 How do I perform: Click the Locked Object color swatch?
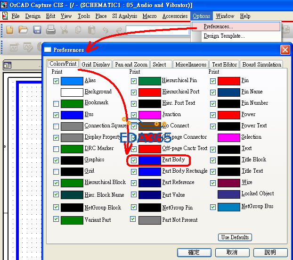pos(229,194)
